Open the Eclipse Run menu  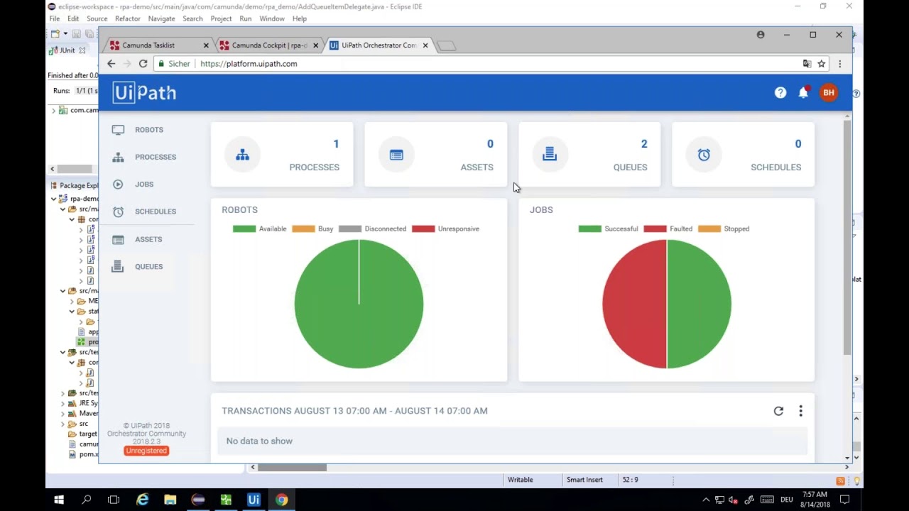[x=245, y=18]
